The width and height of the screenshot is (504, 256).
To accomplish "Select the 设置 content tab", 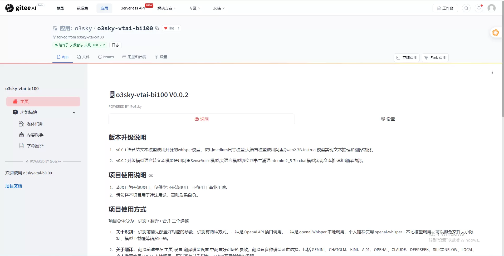I will click(388, 119).
